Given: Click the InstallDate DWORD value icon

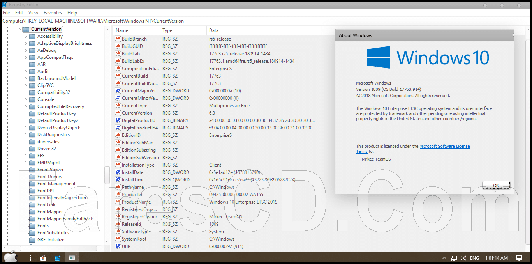Looking at the screenshot, I should (118, 172).
